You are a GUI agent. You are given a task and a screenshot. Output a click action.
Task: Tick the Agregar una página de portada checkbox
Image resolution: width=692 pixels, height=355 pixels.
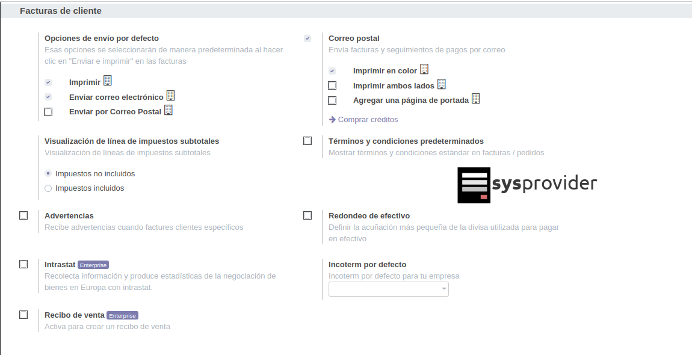[x=332, y=100]
